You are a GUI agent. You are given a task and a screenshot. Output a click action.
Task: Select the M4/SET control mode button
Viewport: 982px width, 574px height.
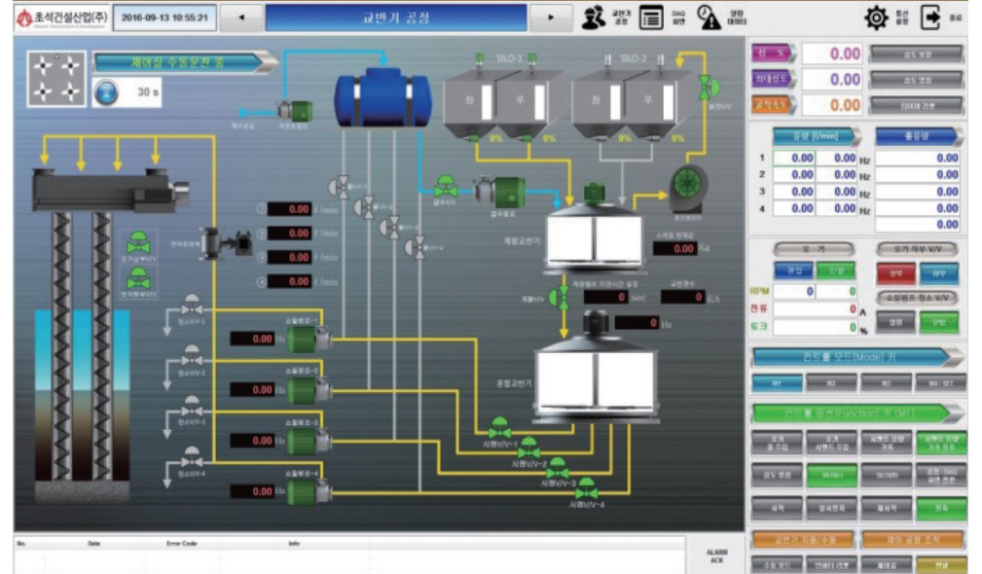tap(940, 382)
